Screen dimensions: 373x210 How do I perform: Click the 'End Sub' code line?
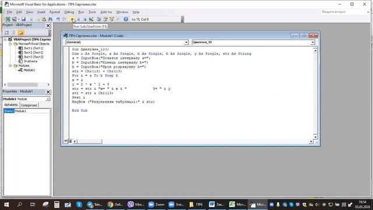pyautogui.click(x=80, y=110)
